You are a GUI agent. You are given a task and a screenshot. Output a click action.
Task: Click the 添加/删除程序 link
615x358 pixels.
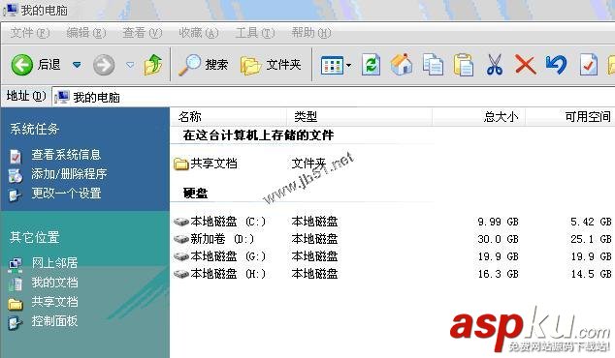pos(69,174)
